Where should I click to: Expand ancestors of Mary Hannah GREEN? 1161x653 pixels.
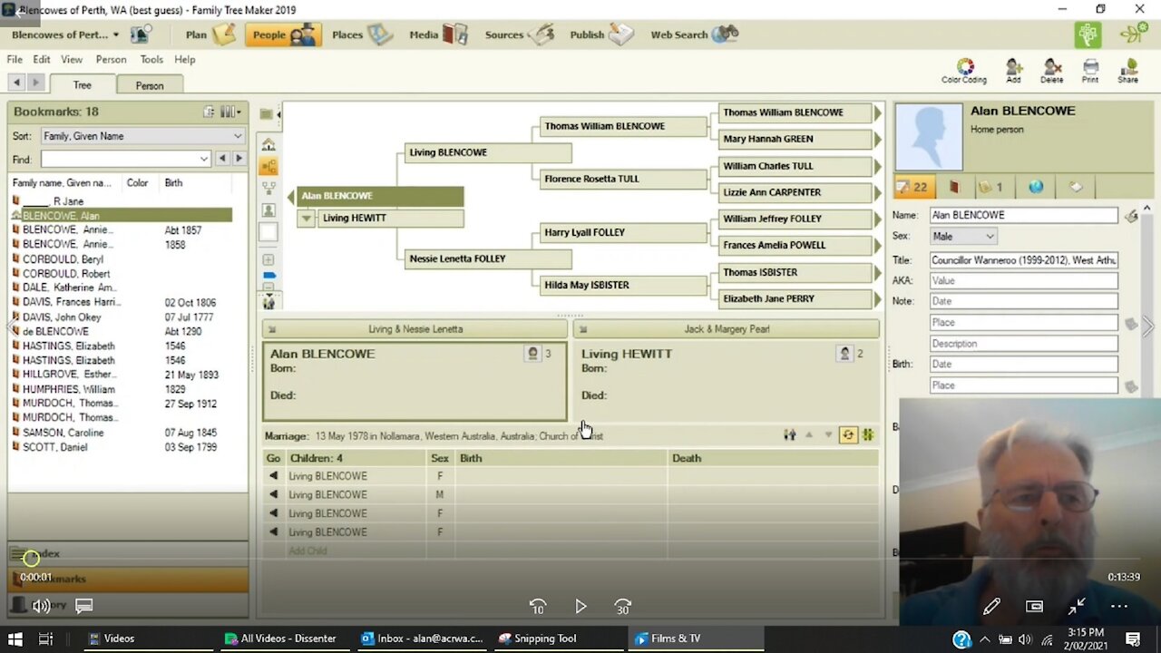(877, 139)
